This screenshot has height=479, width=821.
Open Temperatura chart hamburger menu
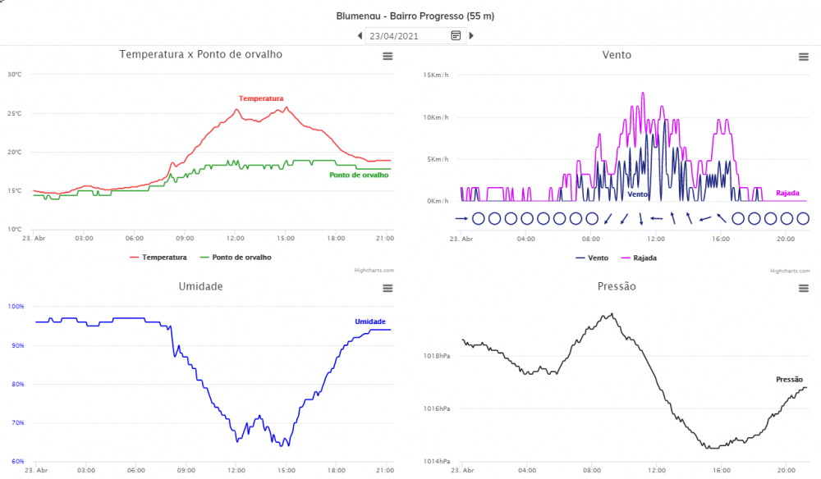pos(388,56)
